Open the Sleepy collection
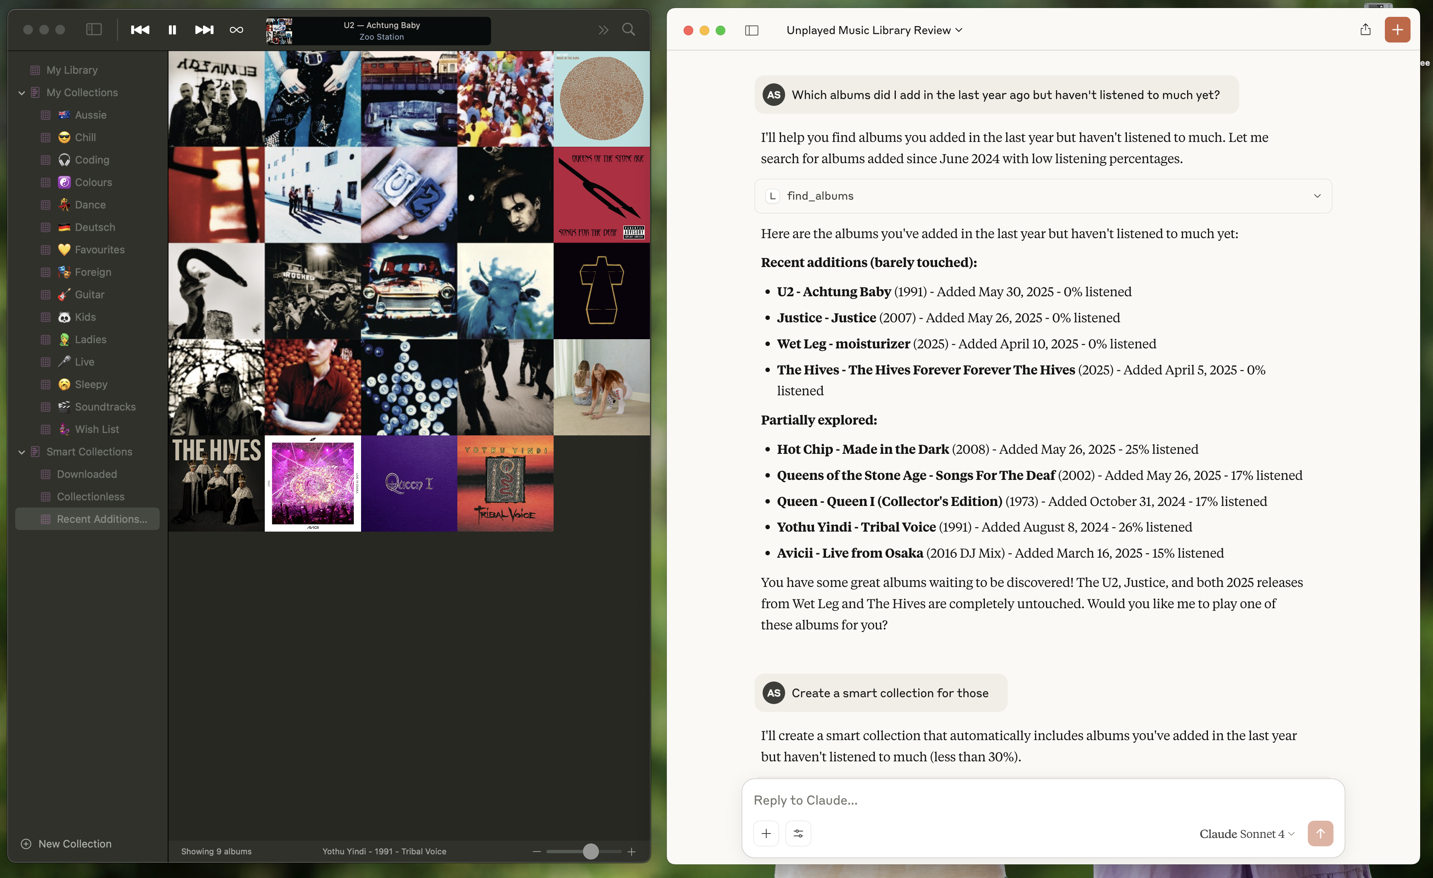1433x878 pixels. click(x=87, y=384)
